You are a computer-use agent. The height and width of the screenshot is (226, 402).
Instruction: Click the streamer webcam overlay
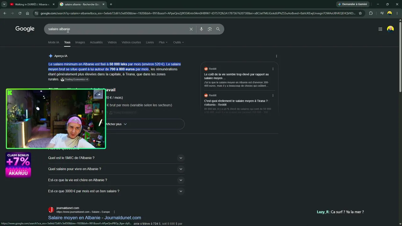[x=56, y=119]
